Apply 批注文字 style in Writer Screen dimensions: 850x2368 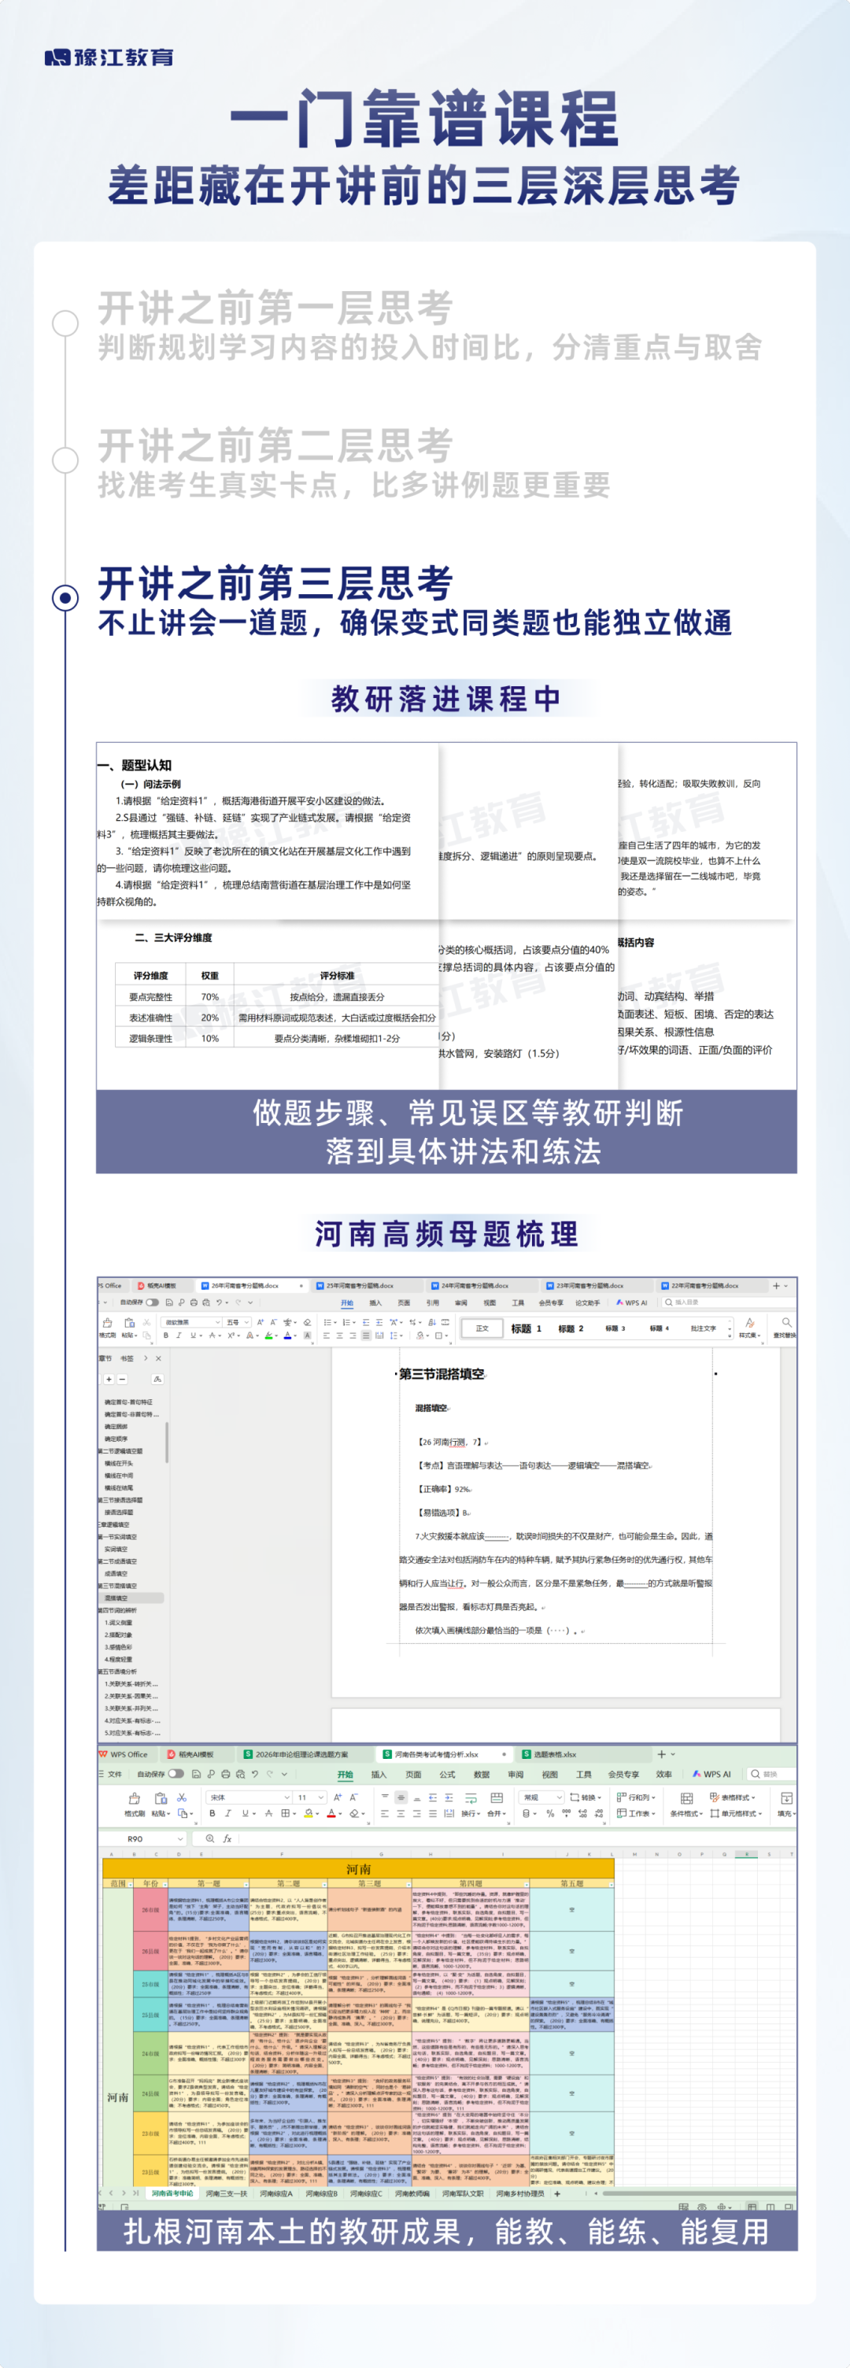click(x=703, y=1328)
